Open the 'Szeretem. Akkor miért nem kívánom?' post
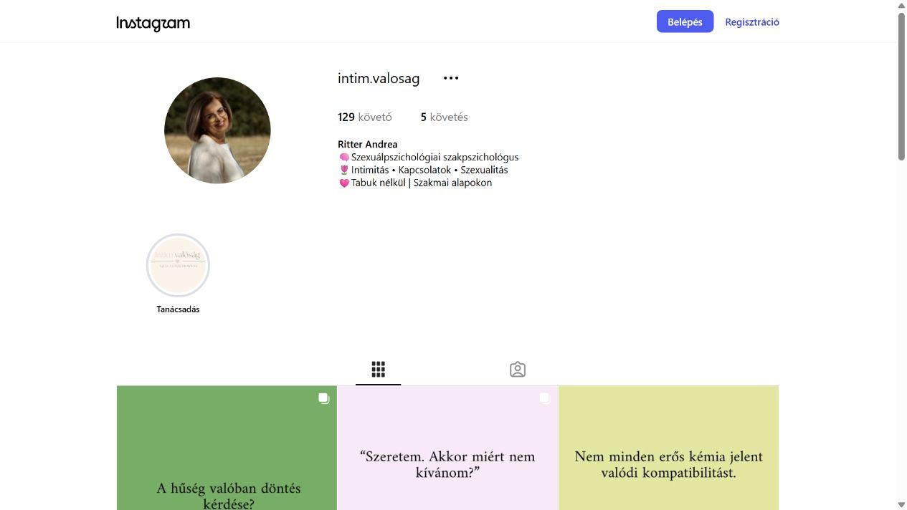The width and height of the screenshot is (907, 510). (x=447, y=448)
